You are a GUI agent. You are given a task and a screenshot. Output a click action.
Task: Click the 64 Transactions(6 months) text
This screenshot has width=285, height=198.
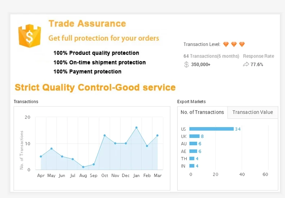pyautogui.click(x=211, y=56)
